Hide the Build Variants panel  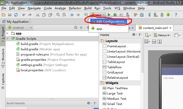click(95, 103)
